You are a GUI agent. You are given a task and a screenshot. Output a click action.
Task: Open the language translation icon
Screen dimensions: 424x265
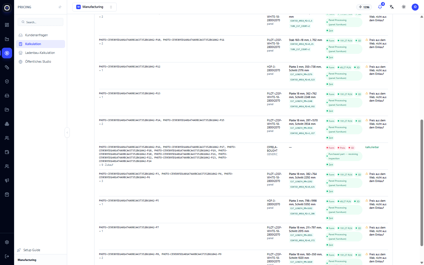[x=392, y=7]
